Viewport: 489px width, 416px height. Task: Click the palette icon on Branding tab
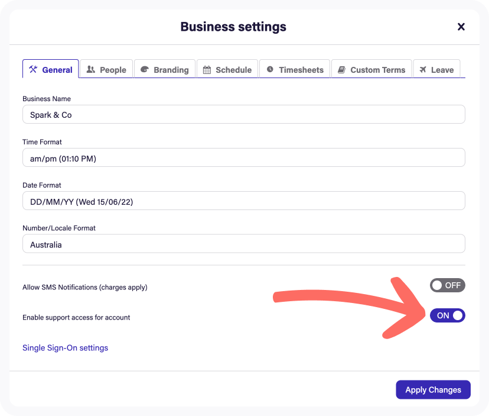[144, 69]
